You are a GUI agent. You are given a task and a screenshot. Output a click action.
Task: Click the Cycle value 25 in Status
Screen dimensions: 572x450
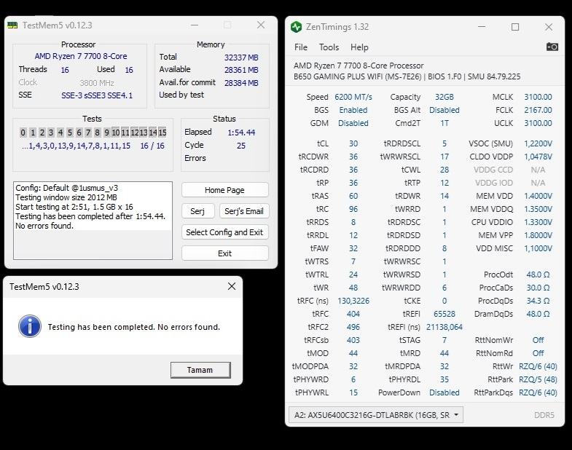(240, 146)
